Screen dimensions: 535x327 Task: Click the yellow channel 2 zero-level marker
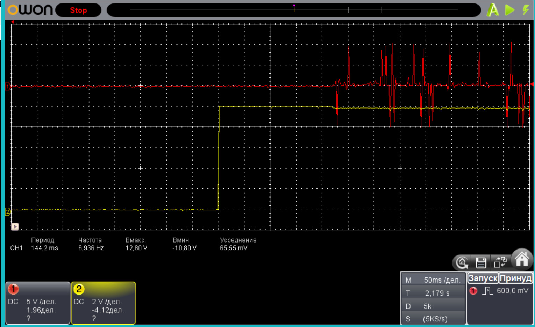(8, 211)
